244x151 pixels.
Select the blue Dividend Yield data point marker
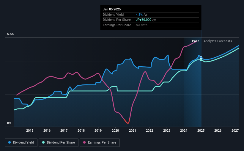click(x=201, y=58)
